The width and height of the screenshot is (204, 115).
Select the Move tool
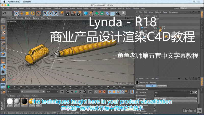[22, 13]
